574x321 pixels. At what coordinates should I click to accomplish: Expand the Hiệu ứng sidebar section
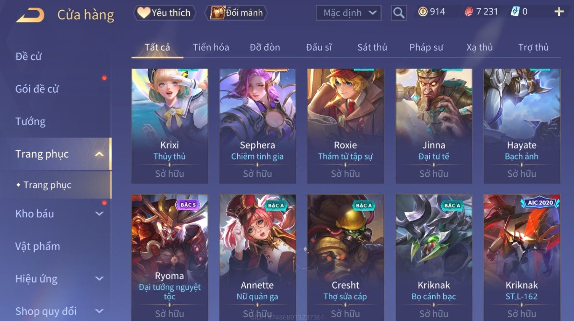click(99, 279)
